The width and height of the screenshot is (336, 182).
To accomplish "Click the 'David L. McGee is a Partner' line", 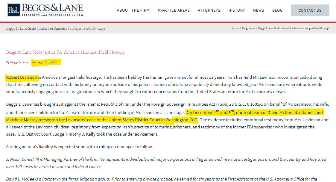I will (162, 179).
